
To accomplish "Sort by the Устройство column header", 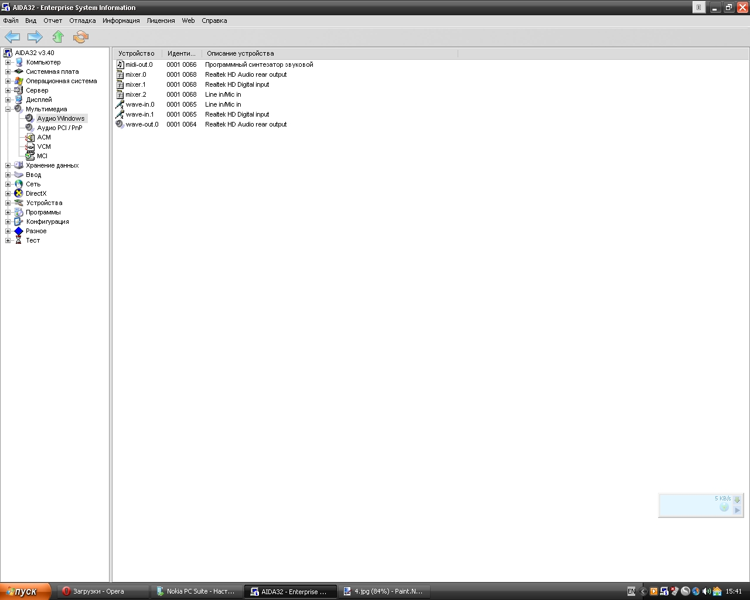I will tap(137, 53).
